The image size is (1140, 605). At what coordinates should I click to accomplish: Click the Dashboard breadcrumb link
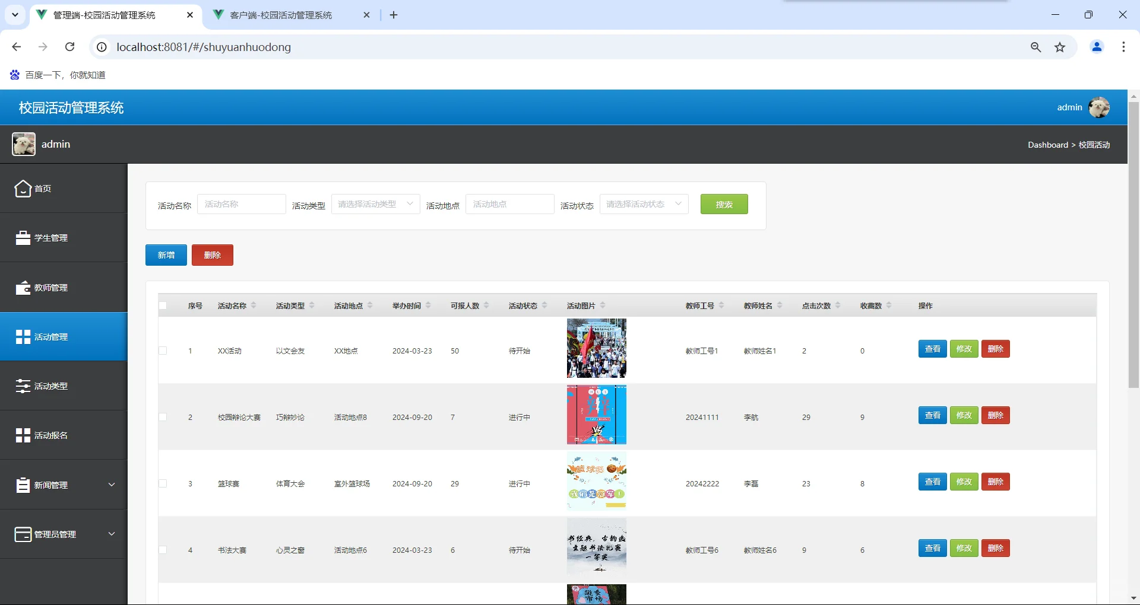(1048, 145)
